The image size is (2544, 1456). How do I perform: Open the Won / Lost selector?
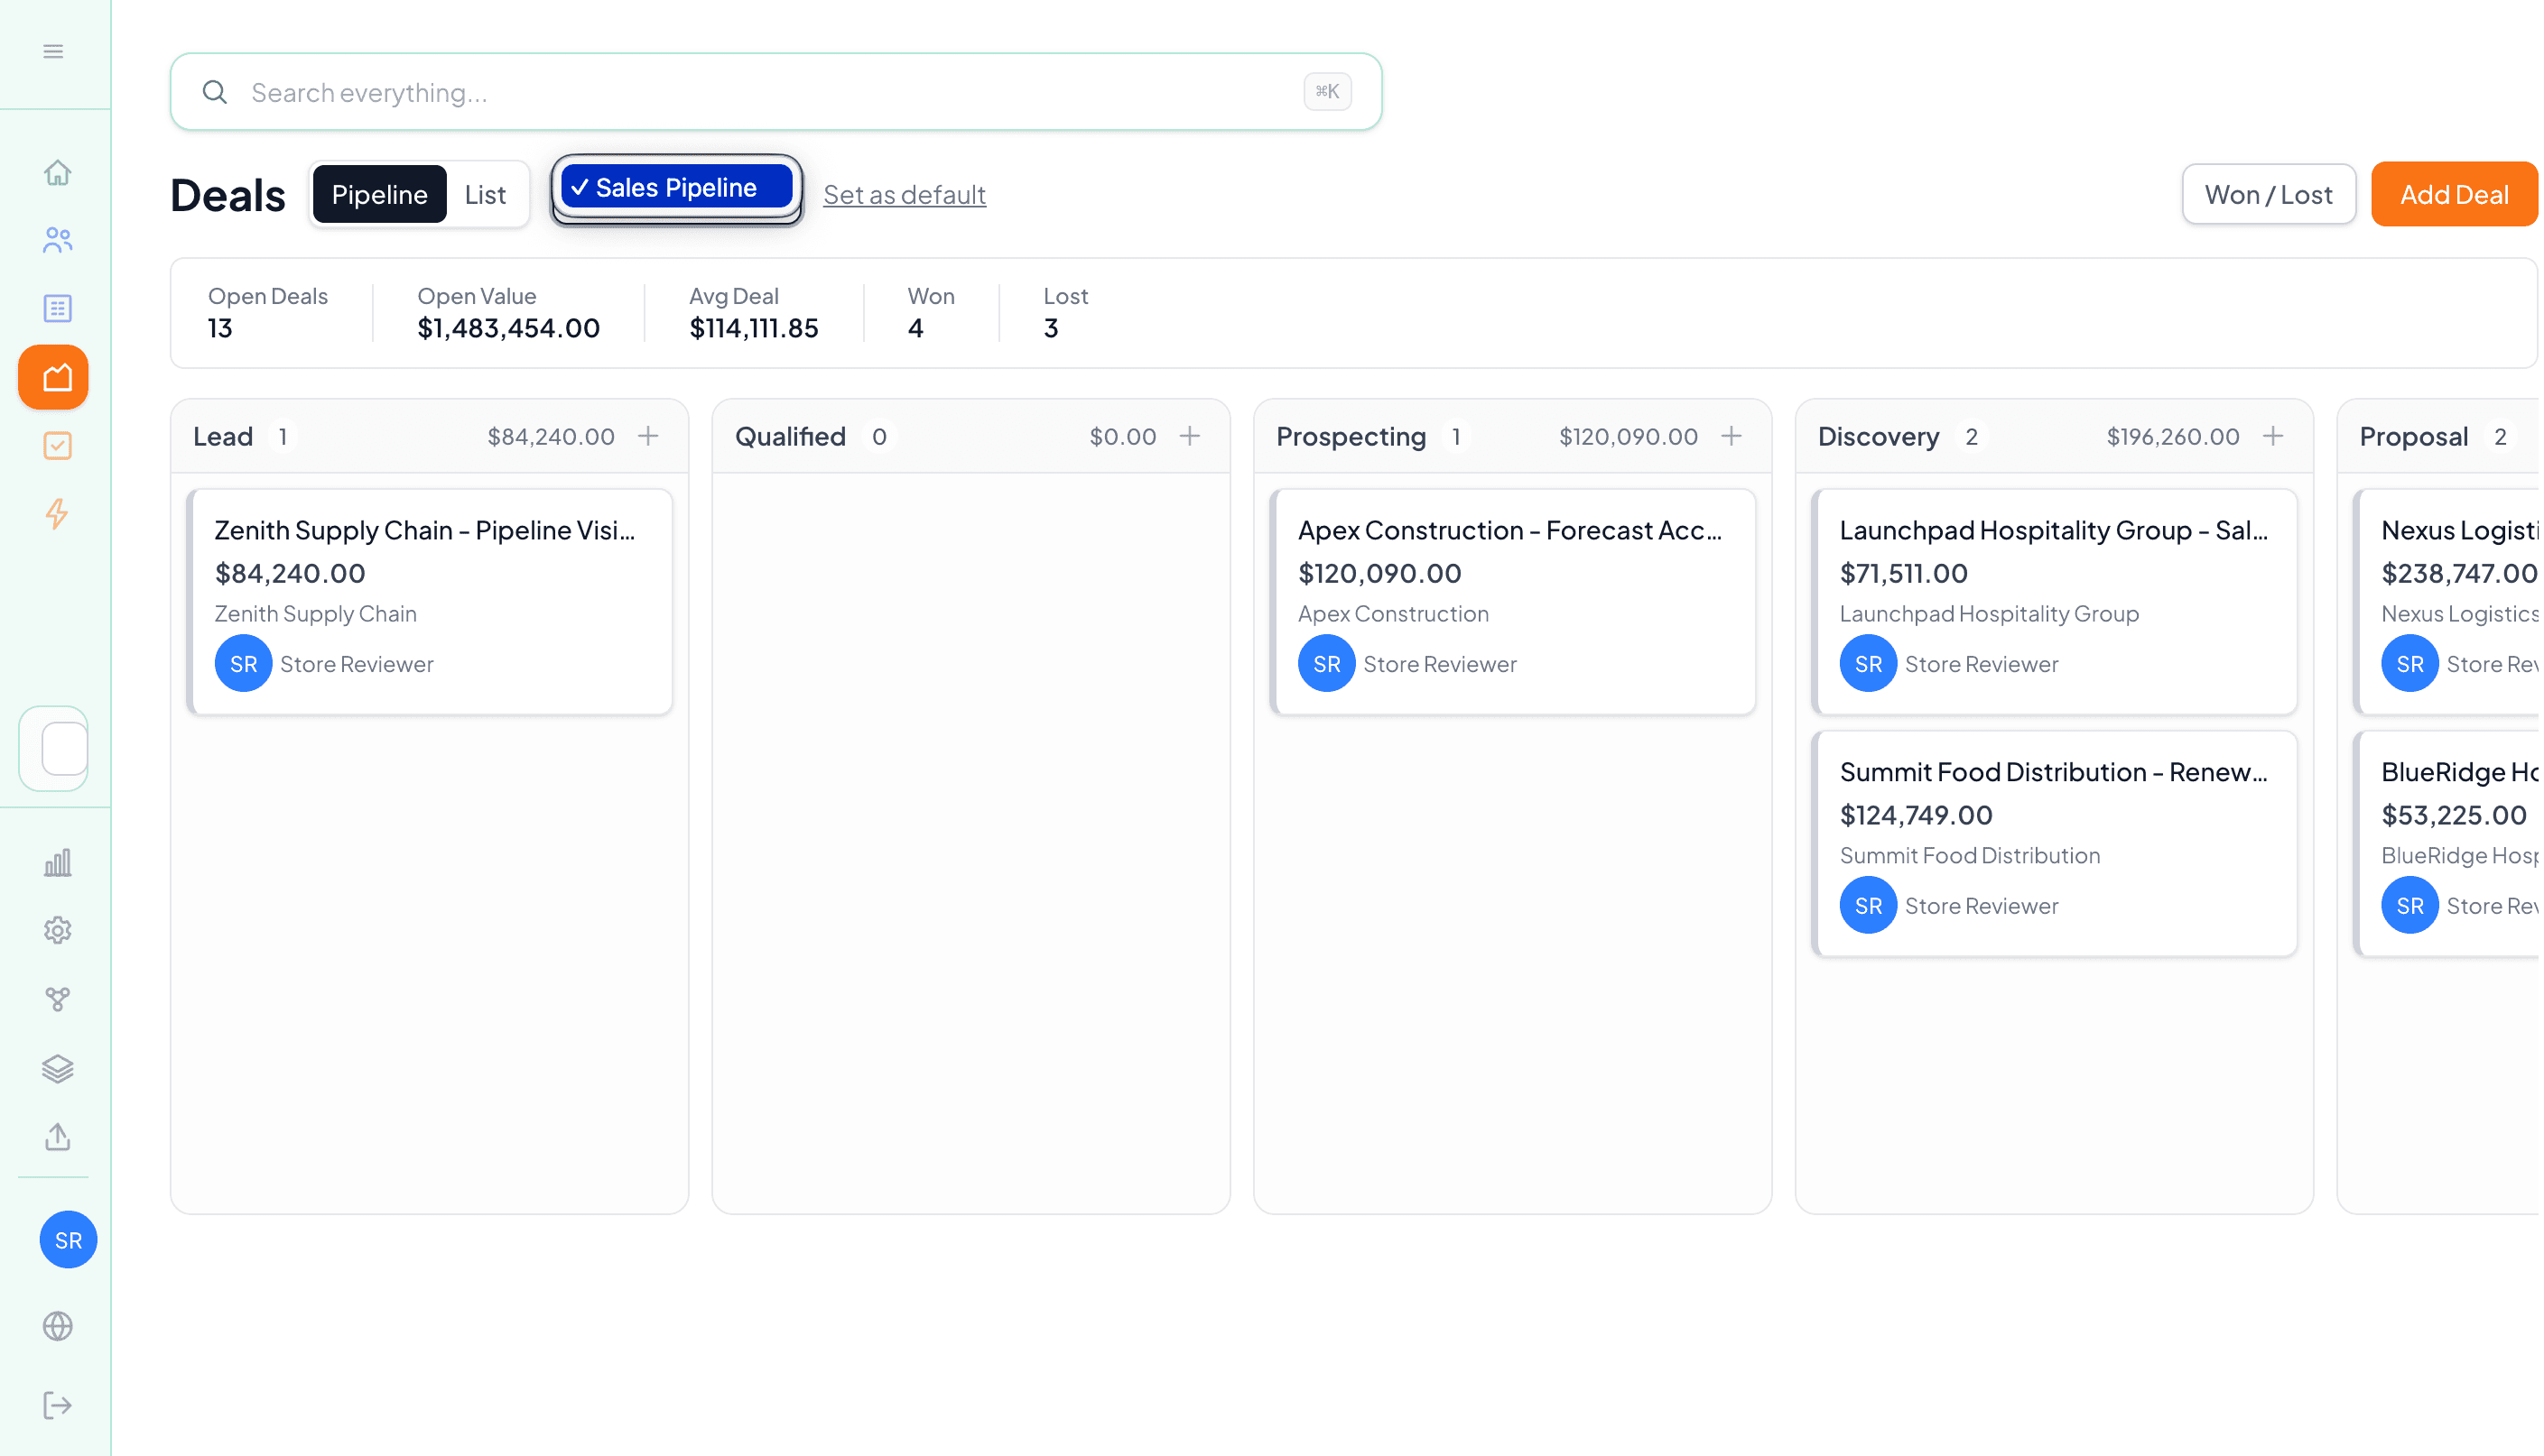2267,194
